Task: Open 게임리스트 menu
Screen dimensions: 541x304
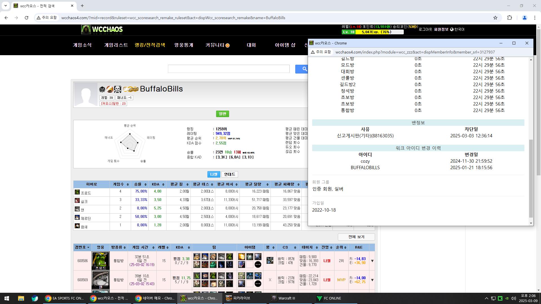Action: pyautogui.click(x=116, y=45)
